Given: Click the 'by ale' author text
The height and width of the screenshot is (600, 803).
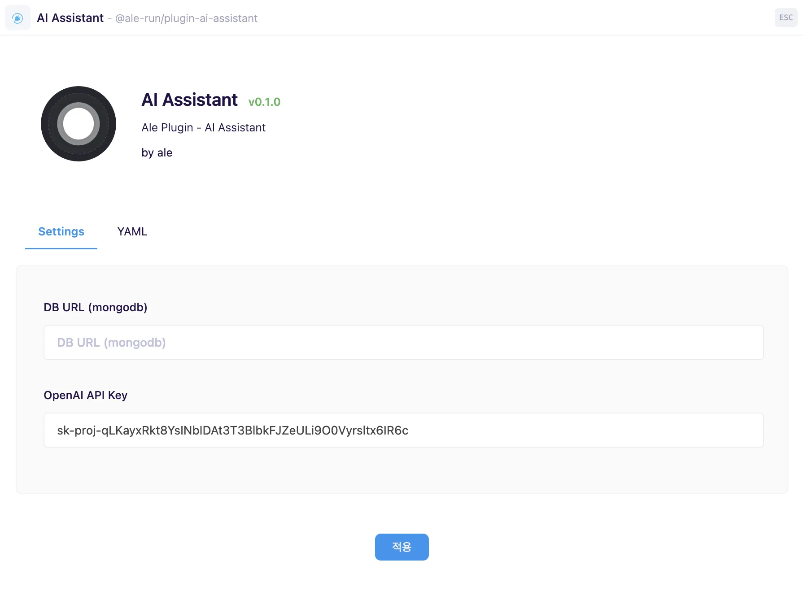Looking at the screenshot, I should point(157,152).
